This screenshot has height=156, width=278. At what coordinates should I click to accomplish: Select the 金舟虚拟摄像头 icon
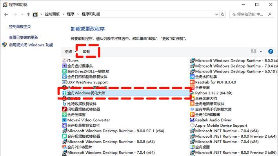click(64, 66)
